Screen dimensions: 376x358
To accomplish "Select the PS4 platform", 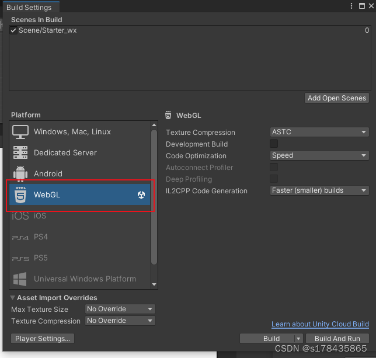I will tap(80, 237).
